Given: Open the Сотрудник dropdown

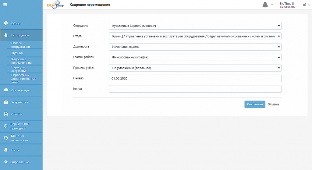Looking at the screenshot, I should (x=195, y=26).
